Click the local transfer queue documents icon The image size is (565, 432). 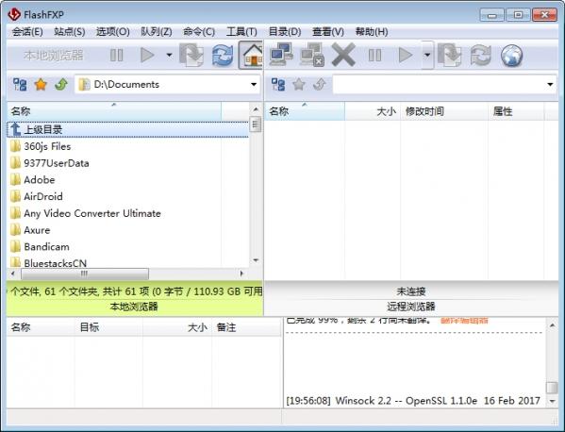(191, 55)
